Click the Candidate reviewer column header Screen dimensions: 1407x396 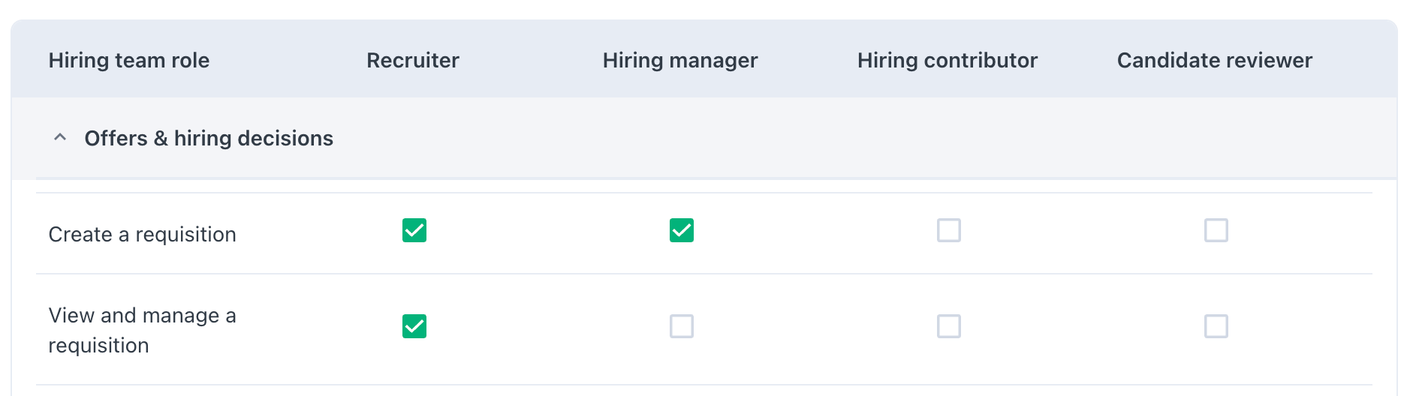(1215, 60)
